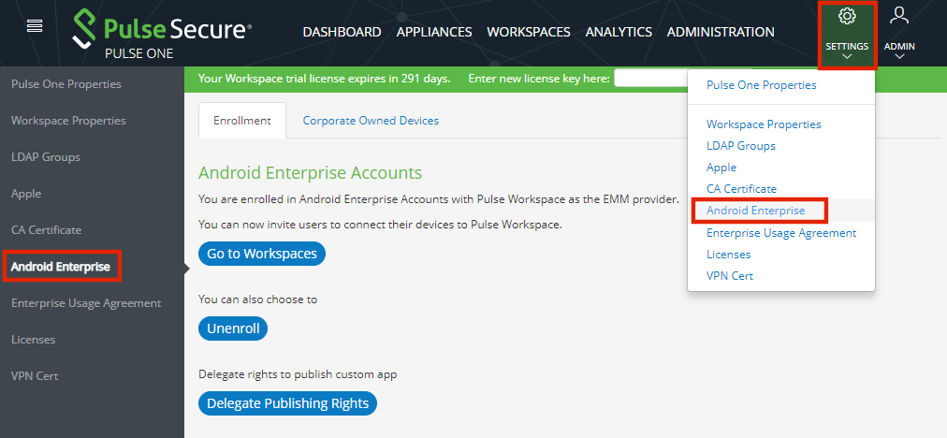Screen dimensions: 947x438
Task: Open the Workspaces menu
Action: tap(529, 32)
